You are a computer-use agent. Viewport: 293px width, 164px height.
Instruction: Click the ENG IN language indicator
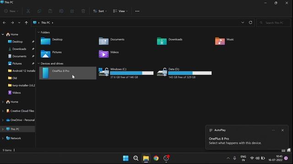pos(243,158)
